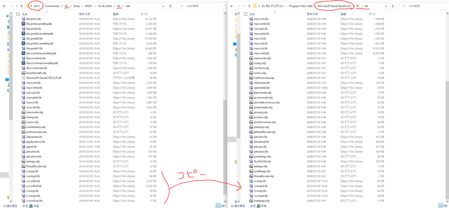
Task: Select msvcurtd.lib file icon
Action: [251, 53]
